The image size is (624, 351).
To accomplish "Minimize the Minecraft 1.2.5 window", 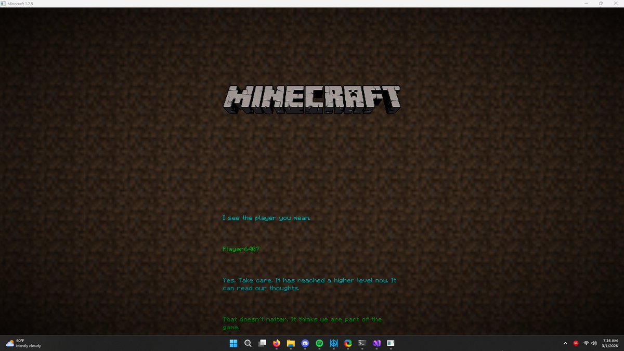I will [x=586, y=3].
